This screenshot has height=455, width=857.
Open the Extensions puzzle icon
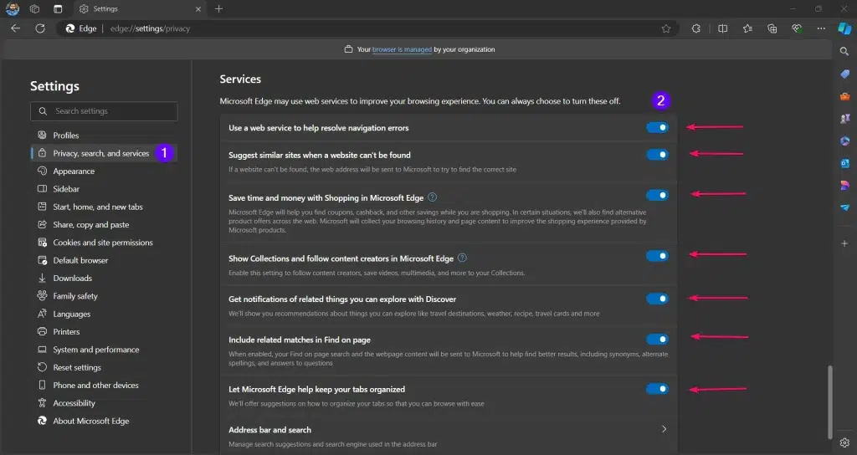click(x=695, y=28)
